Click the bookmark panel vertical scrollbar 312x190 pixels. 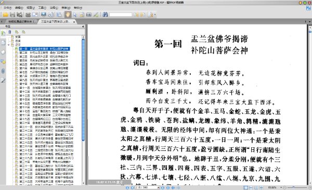(x=83, y=90)
